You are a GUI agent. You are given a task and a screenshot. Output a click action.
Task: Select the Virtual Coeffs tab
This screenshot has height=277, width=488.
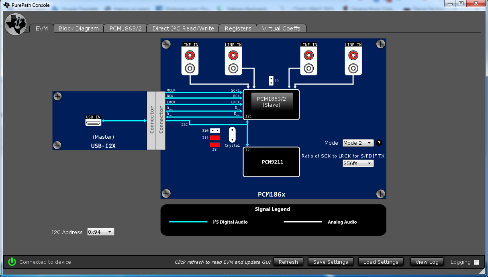[281, 28]
